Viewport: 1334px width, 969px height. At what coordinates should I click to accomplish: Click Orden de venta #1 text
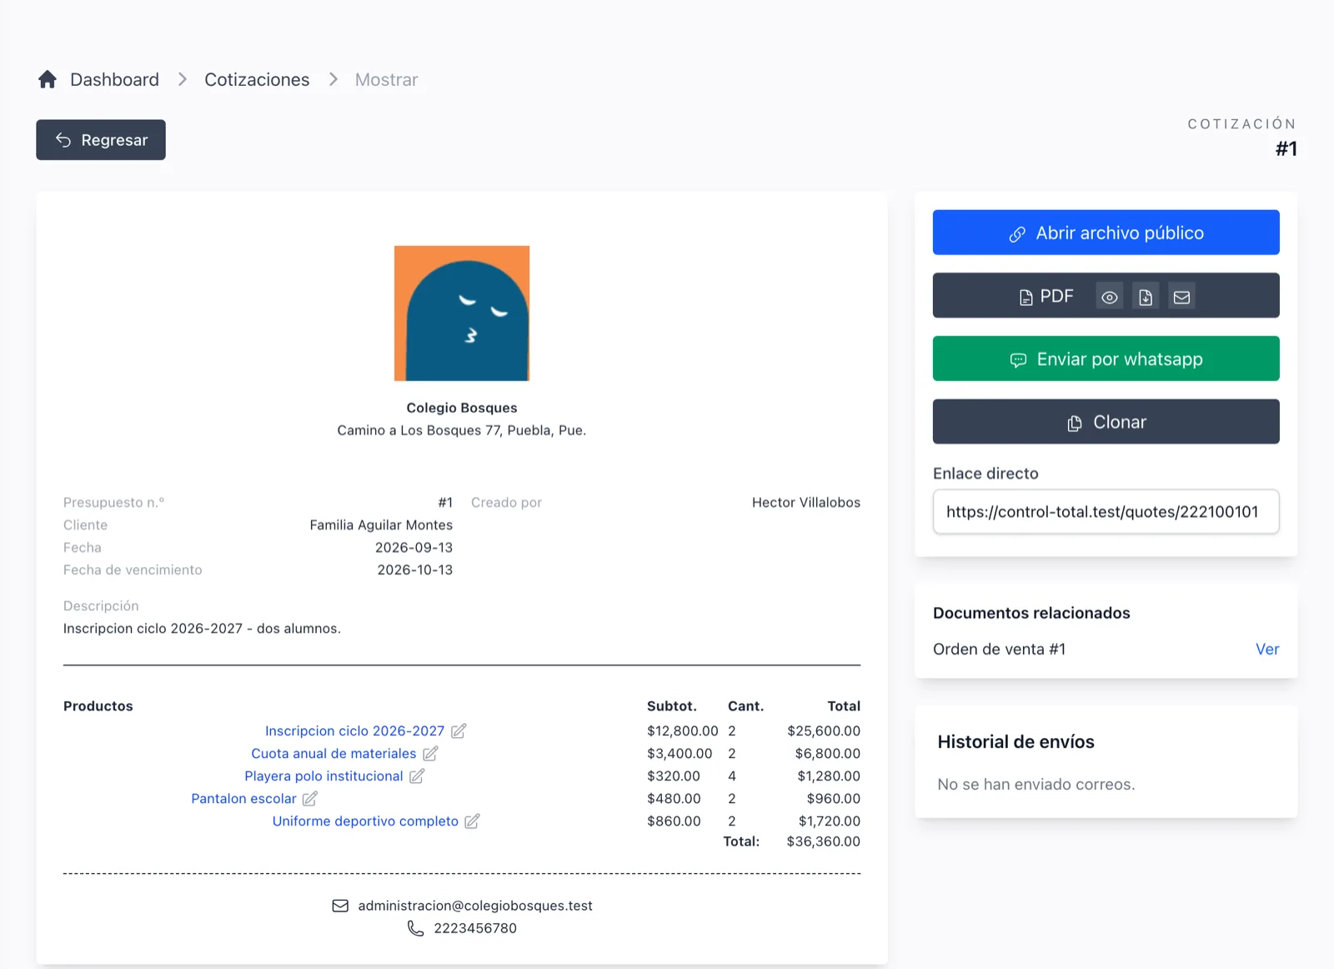pyautogui.click(x=999, y=649)
